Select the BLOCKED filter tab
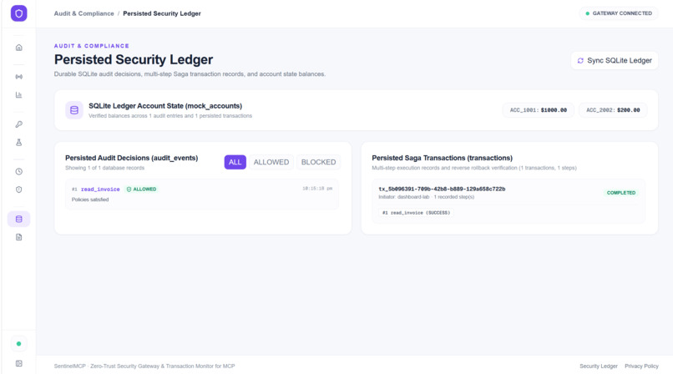673x374 pixels. (318, 162)
